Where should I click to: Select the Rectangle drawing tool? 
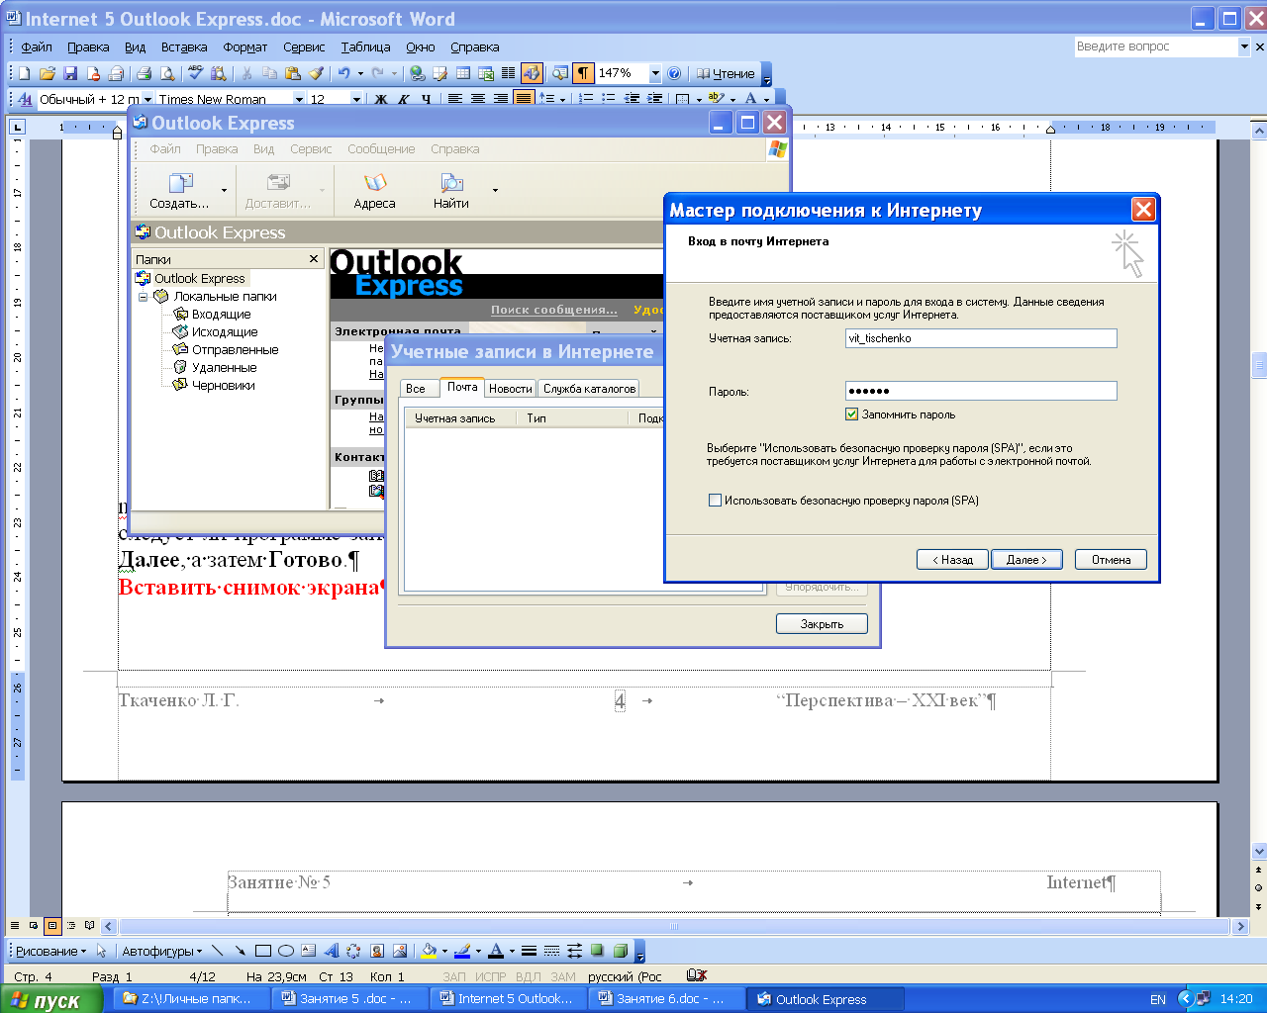(x=262, y=951)
